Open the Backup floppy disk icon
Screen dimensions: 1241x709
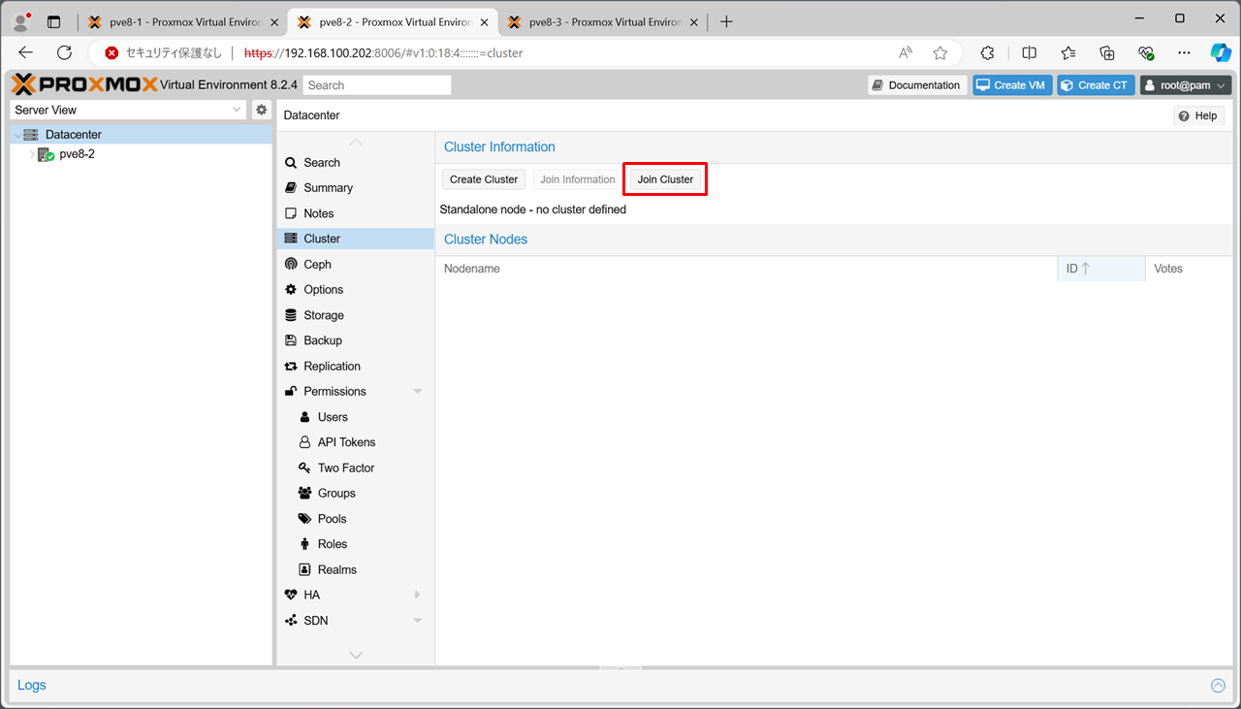291,340
